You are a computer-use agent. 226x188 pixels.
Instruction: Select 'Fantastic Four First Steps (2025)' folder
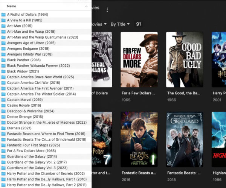click(46, 145)
